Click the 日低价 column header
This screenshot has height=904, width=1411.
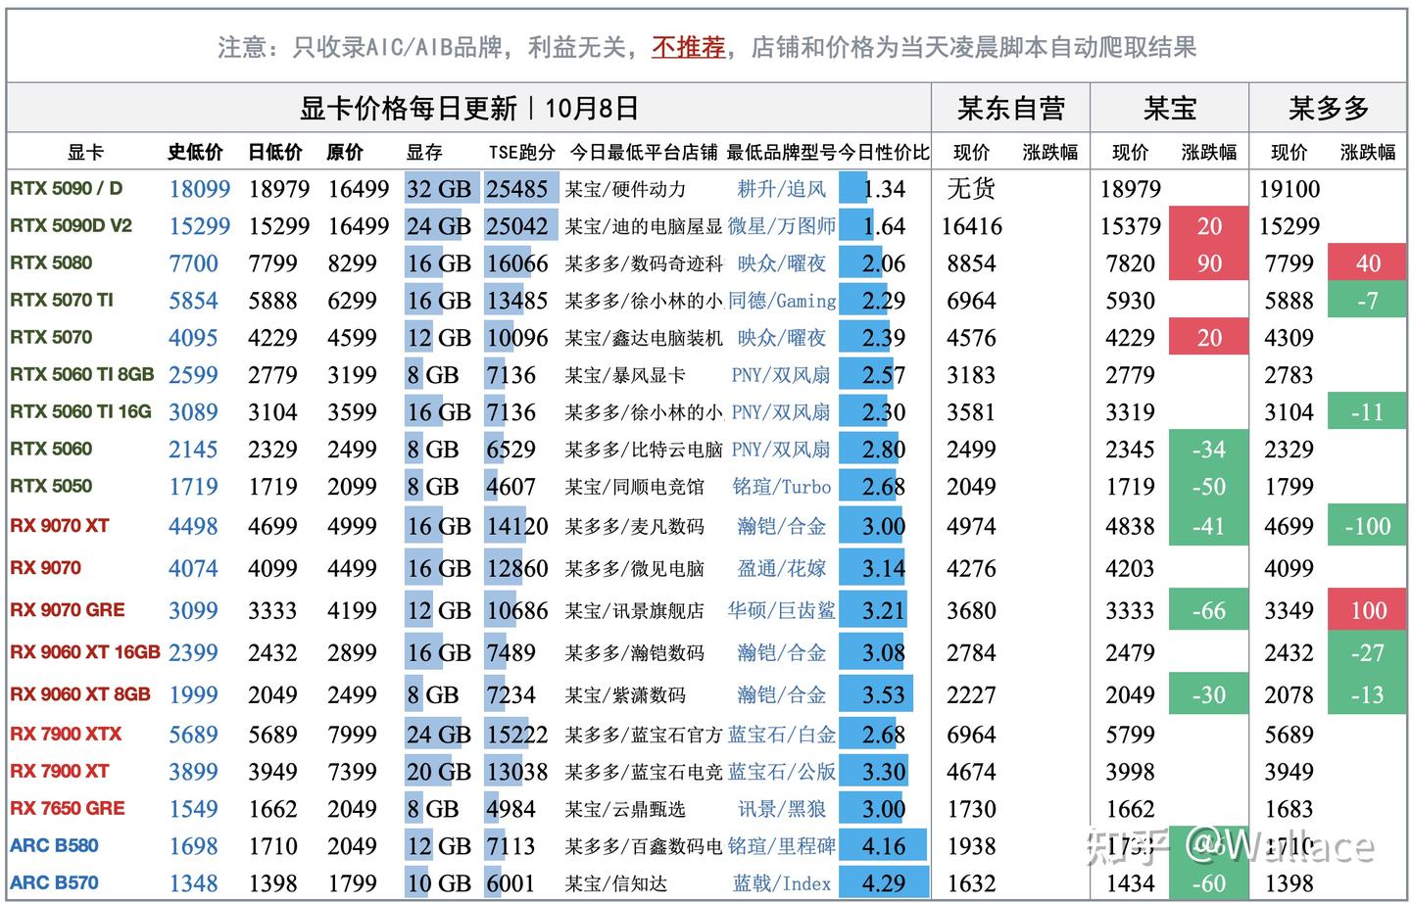pyautogui.click(x=275, y=152)
